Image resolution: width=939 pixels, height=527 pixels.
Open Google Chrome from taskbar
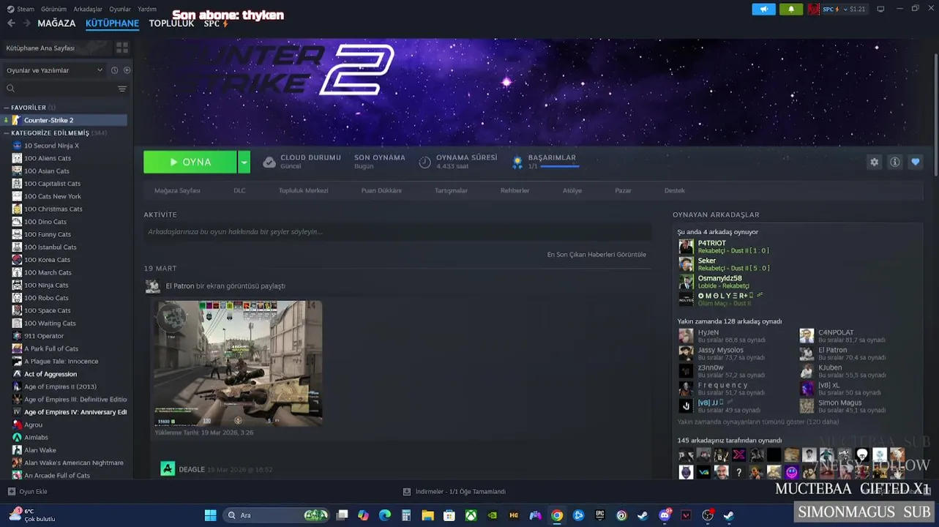(557, 515)
